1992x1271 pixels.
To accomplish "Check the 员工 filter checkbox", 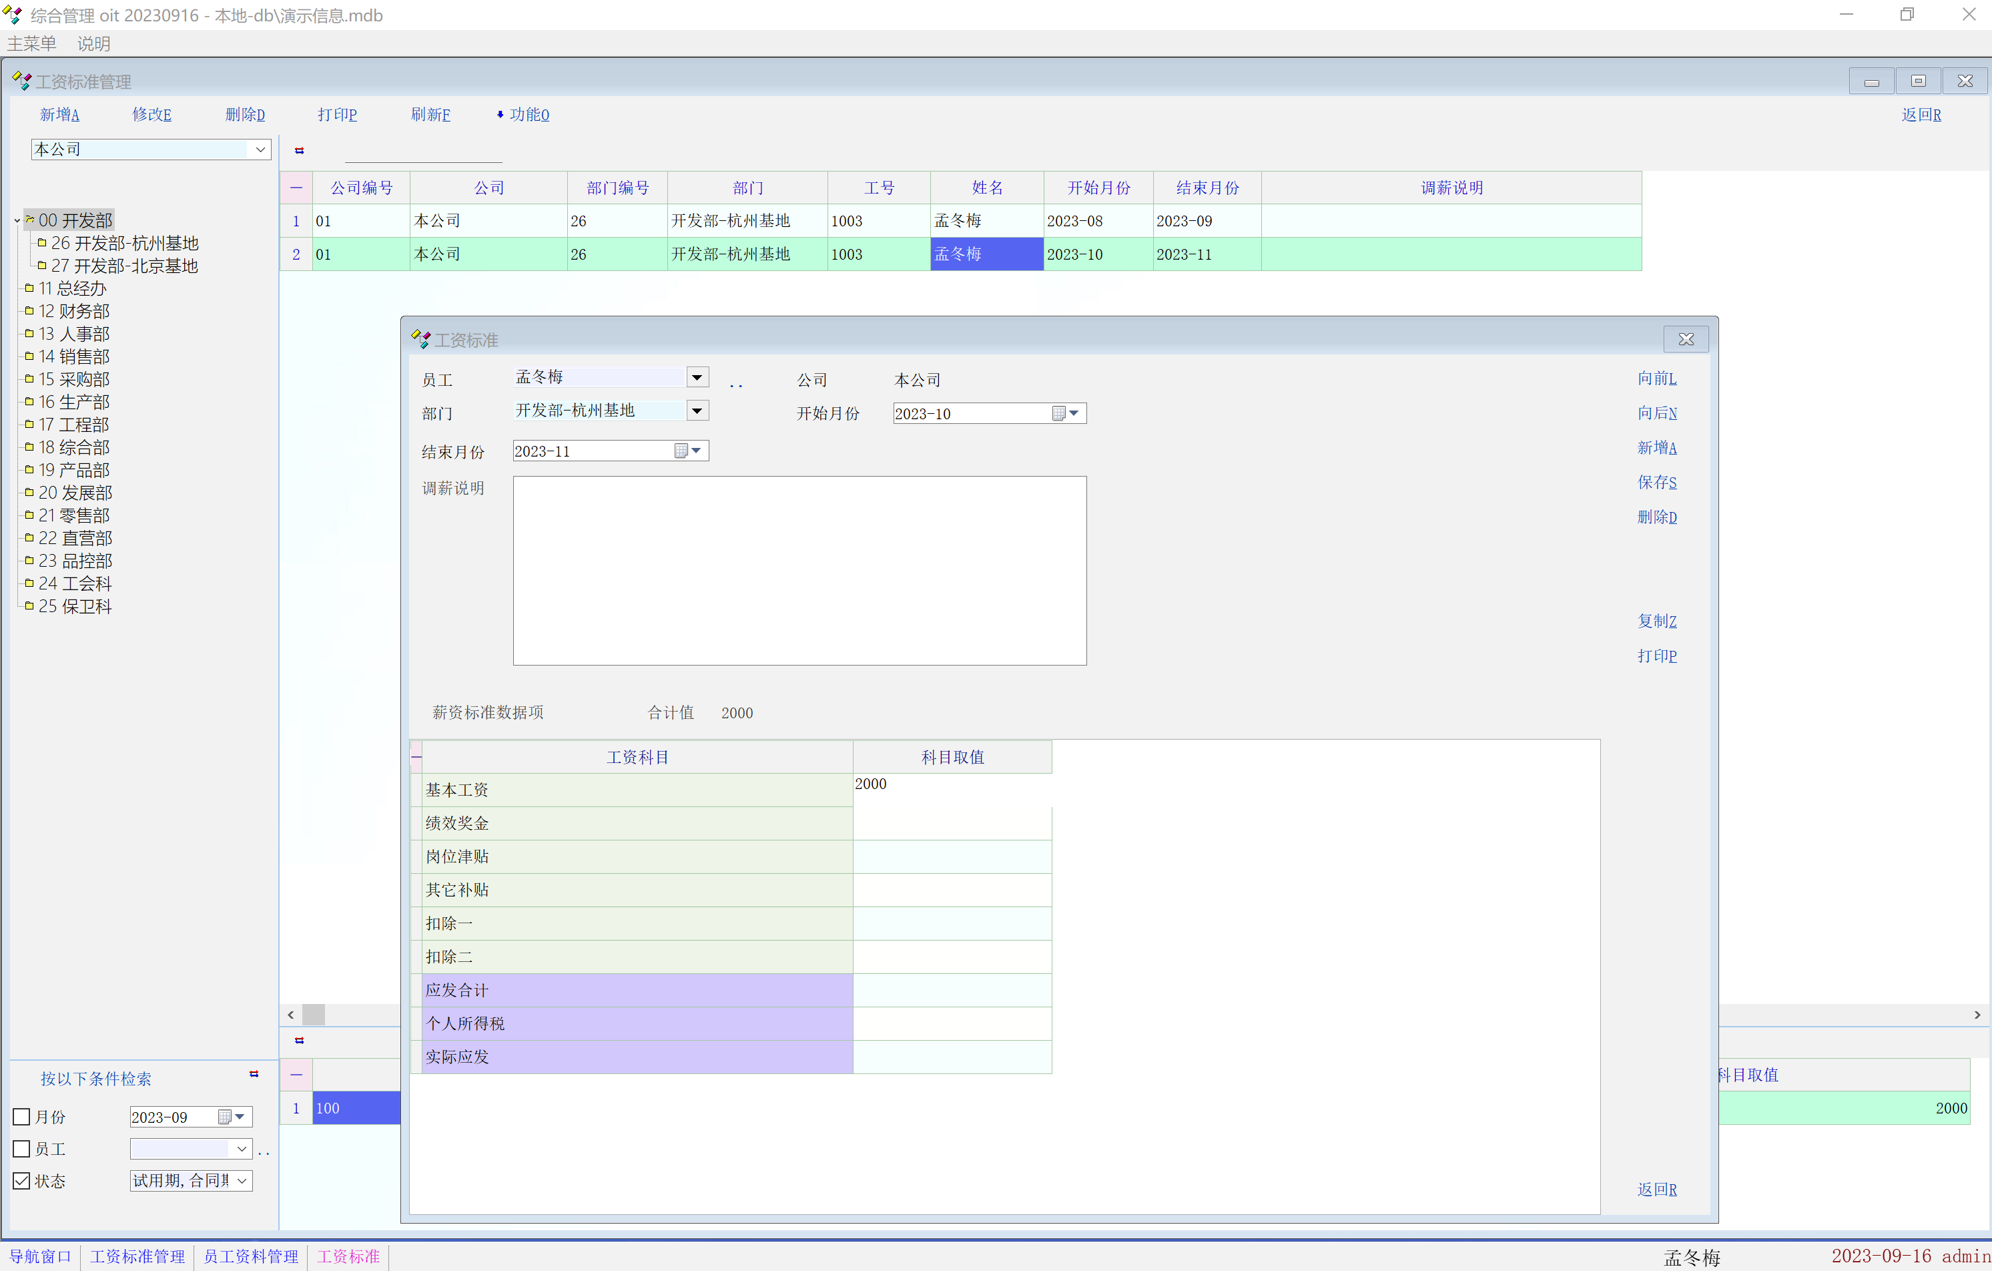I will 22,1150.
